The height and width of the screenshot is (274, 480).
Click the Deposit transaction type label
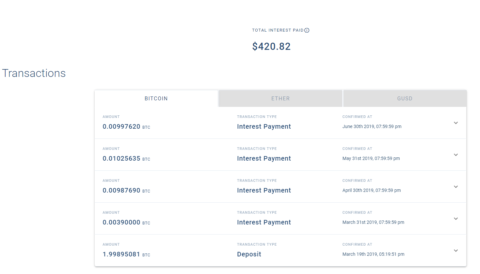(x=249, y=254)
